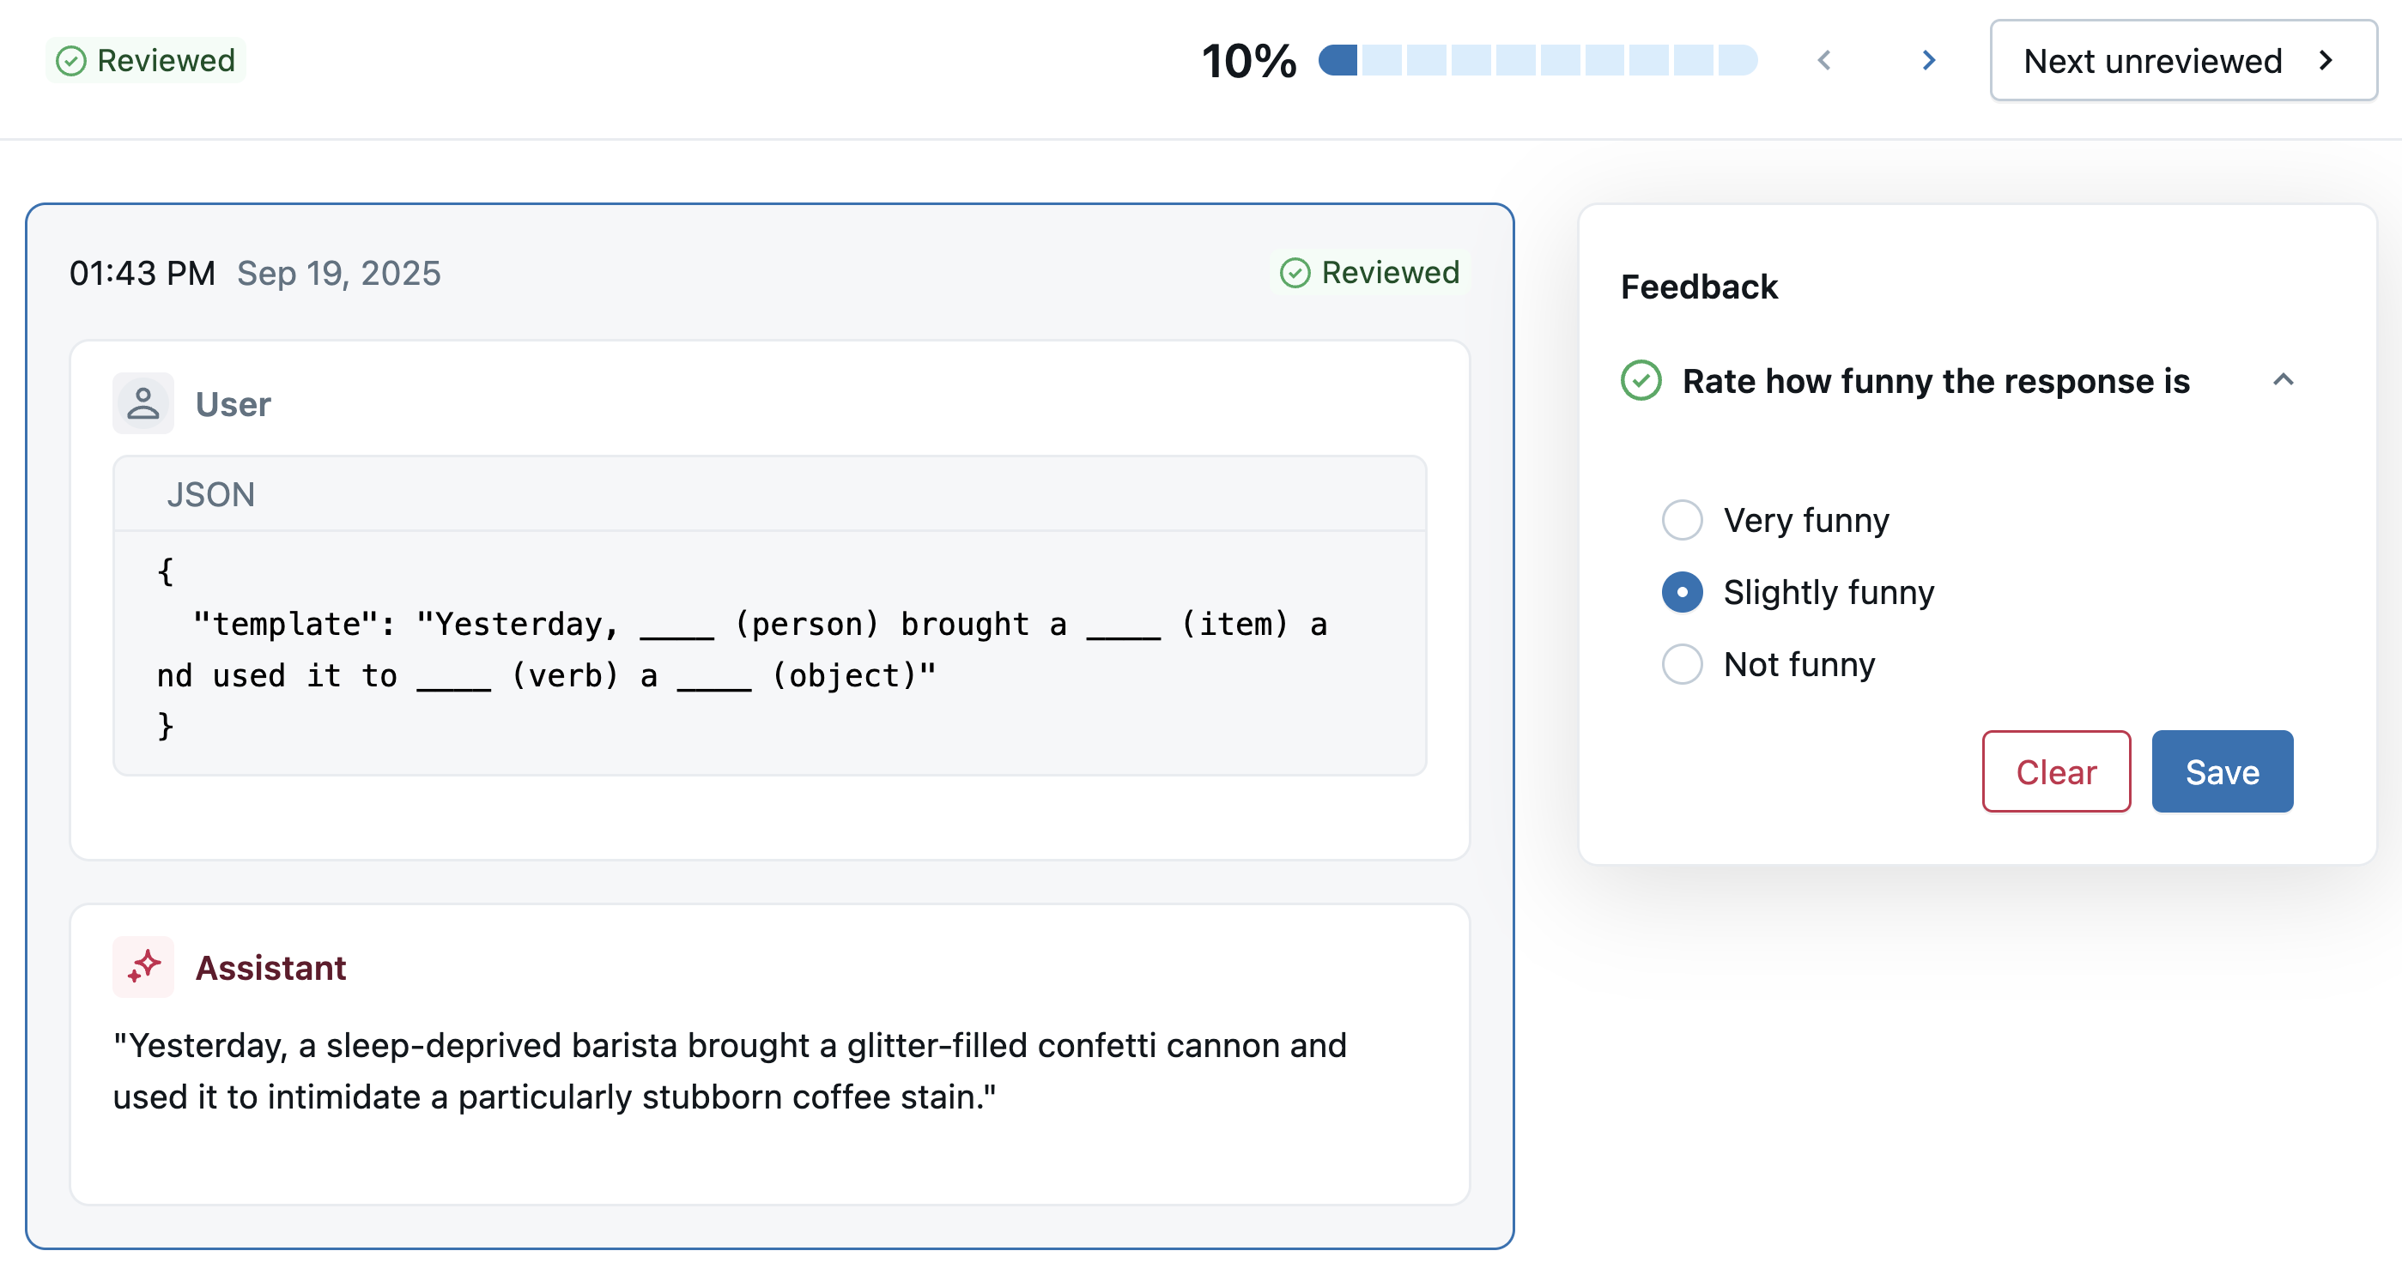Click the left navigation chevron

click(1825, 60)
